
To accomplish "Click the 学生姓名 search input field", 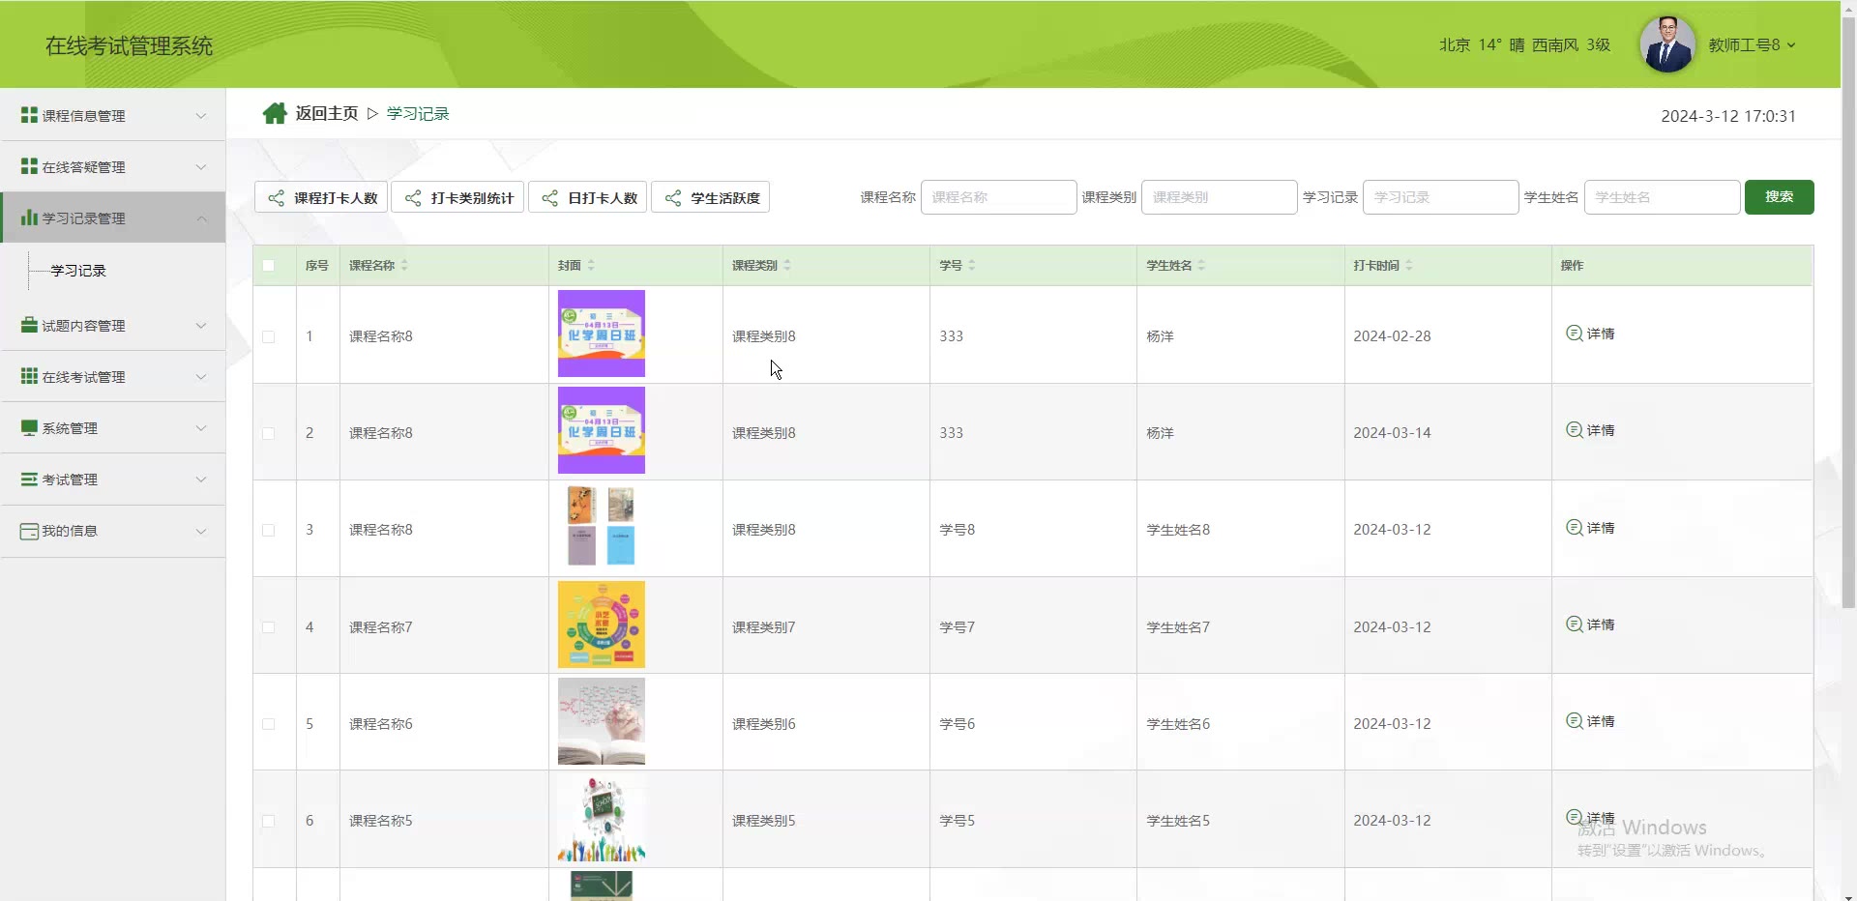I will click(x=1662, y=197).
